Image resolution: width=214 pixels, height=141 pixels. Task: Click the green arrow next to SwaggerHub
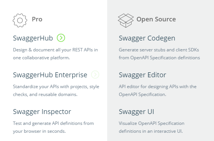61,38
